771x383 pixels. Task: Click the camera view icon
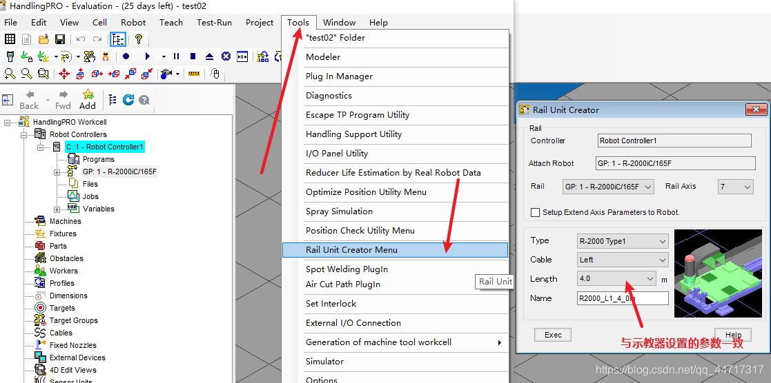pyautogui.click(x=166, y=74)
